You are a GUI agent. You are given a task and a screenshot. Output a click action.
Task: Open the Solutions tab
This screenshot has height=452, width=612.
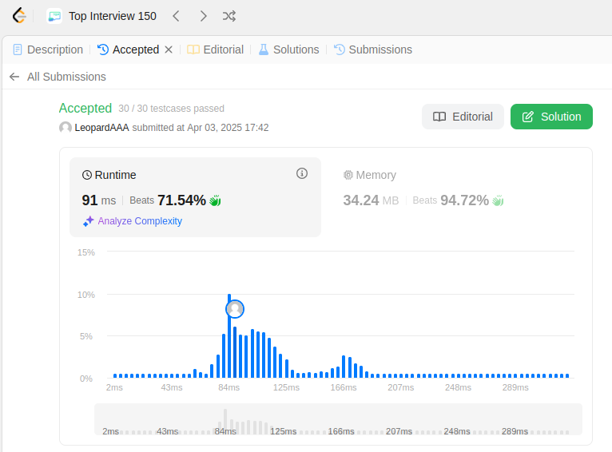[289, 50]
